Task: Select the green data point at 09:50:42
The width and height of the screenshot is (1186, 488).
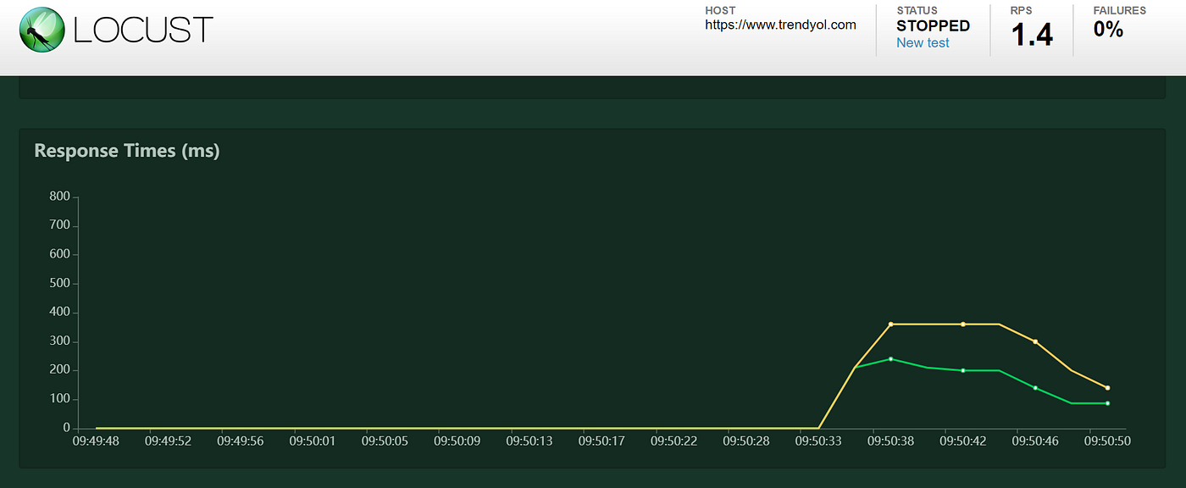Action: (962, 369)
